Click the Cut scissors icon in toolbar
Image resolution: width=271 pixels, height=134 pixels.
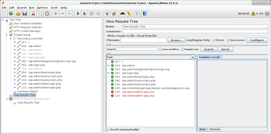point(33,13)
